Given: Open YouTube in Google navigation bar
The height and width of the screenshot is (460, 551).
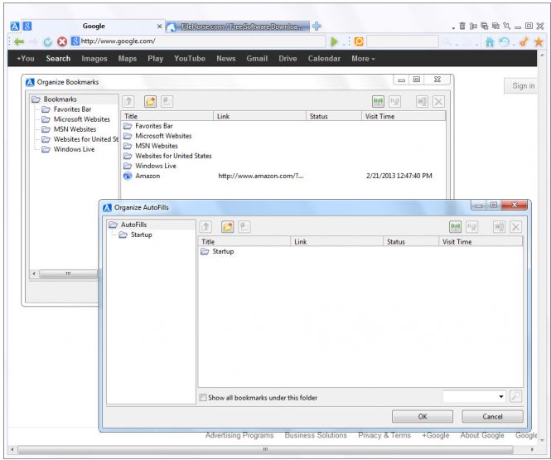Looking at the screenshot, I should tap(190, 59).
